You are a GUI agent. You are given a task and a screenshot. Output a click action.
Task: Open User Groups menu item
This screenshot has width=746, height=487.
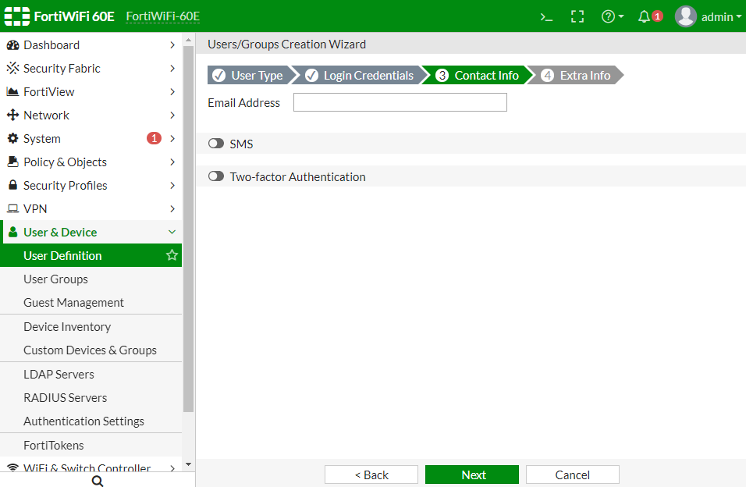91,279
